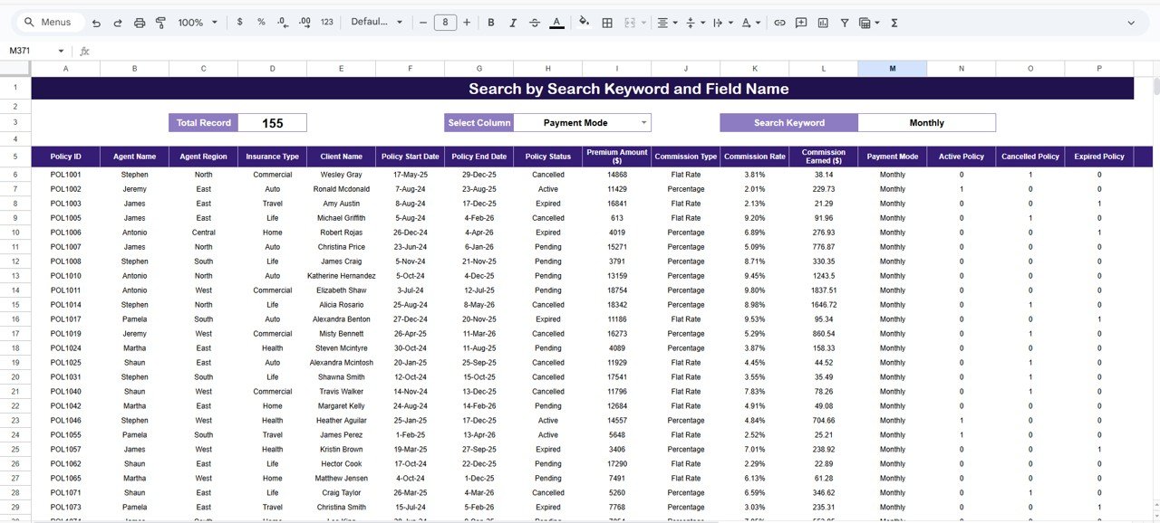Image resolution: width=1160 pixels, height=523 pixels.
Task: Toggle italic formatting
Action: tap(513, 22)
